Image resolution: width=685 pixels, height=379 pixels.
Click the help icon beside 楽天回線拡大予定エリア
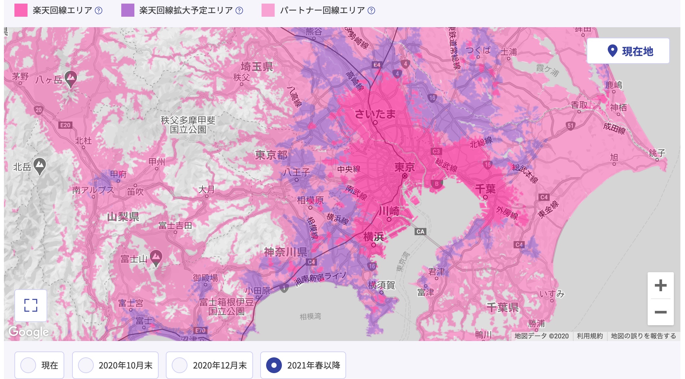[240, 10]
